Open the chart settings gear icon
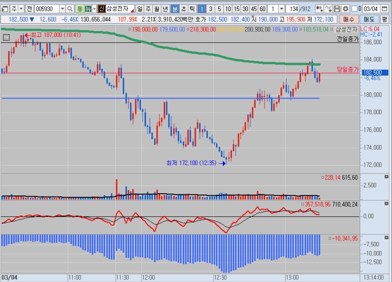 click(345, 9)
